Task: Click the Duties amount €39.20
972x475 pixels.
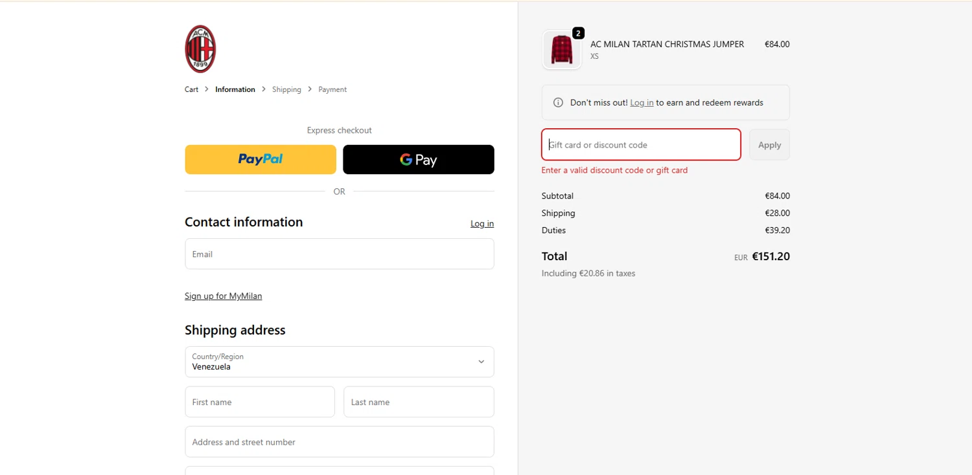Action: (777, 230)
